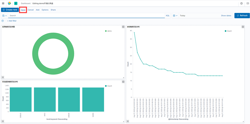Viewport: 250px width, 124px height.
Task: Click the '@timestamp: Descending' axis label
Action: [x=178, y=119]
